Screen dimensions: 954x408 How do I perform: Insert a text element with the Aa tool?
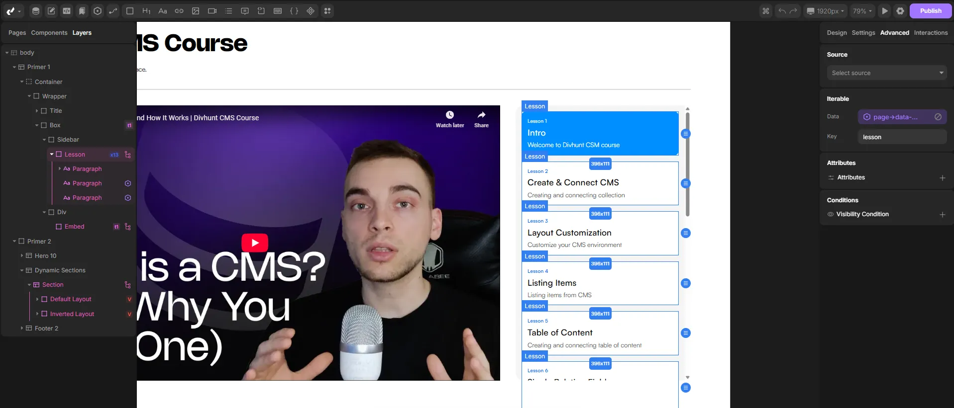(163, 11)
